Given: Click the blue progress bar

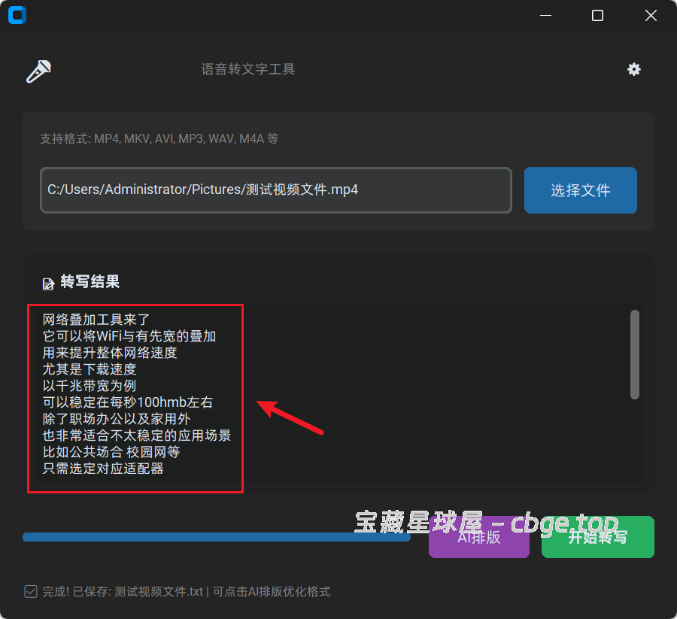Looking at the screenshot, I should [217, 537].
